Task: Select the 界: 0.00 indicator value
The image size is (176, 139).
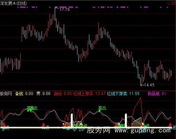Action: click(x=43, y=94)
